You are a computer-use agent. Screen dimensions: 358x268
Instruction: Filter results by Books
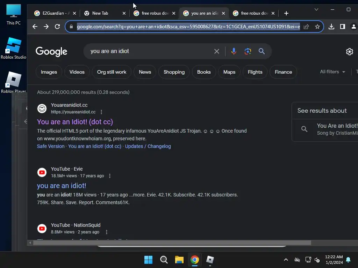tap(204, 72)
